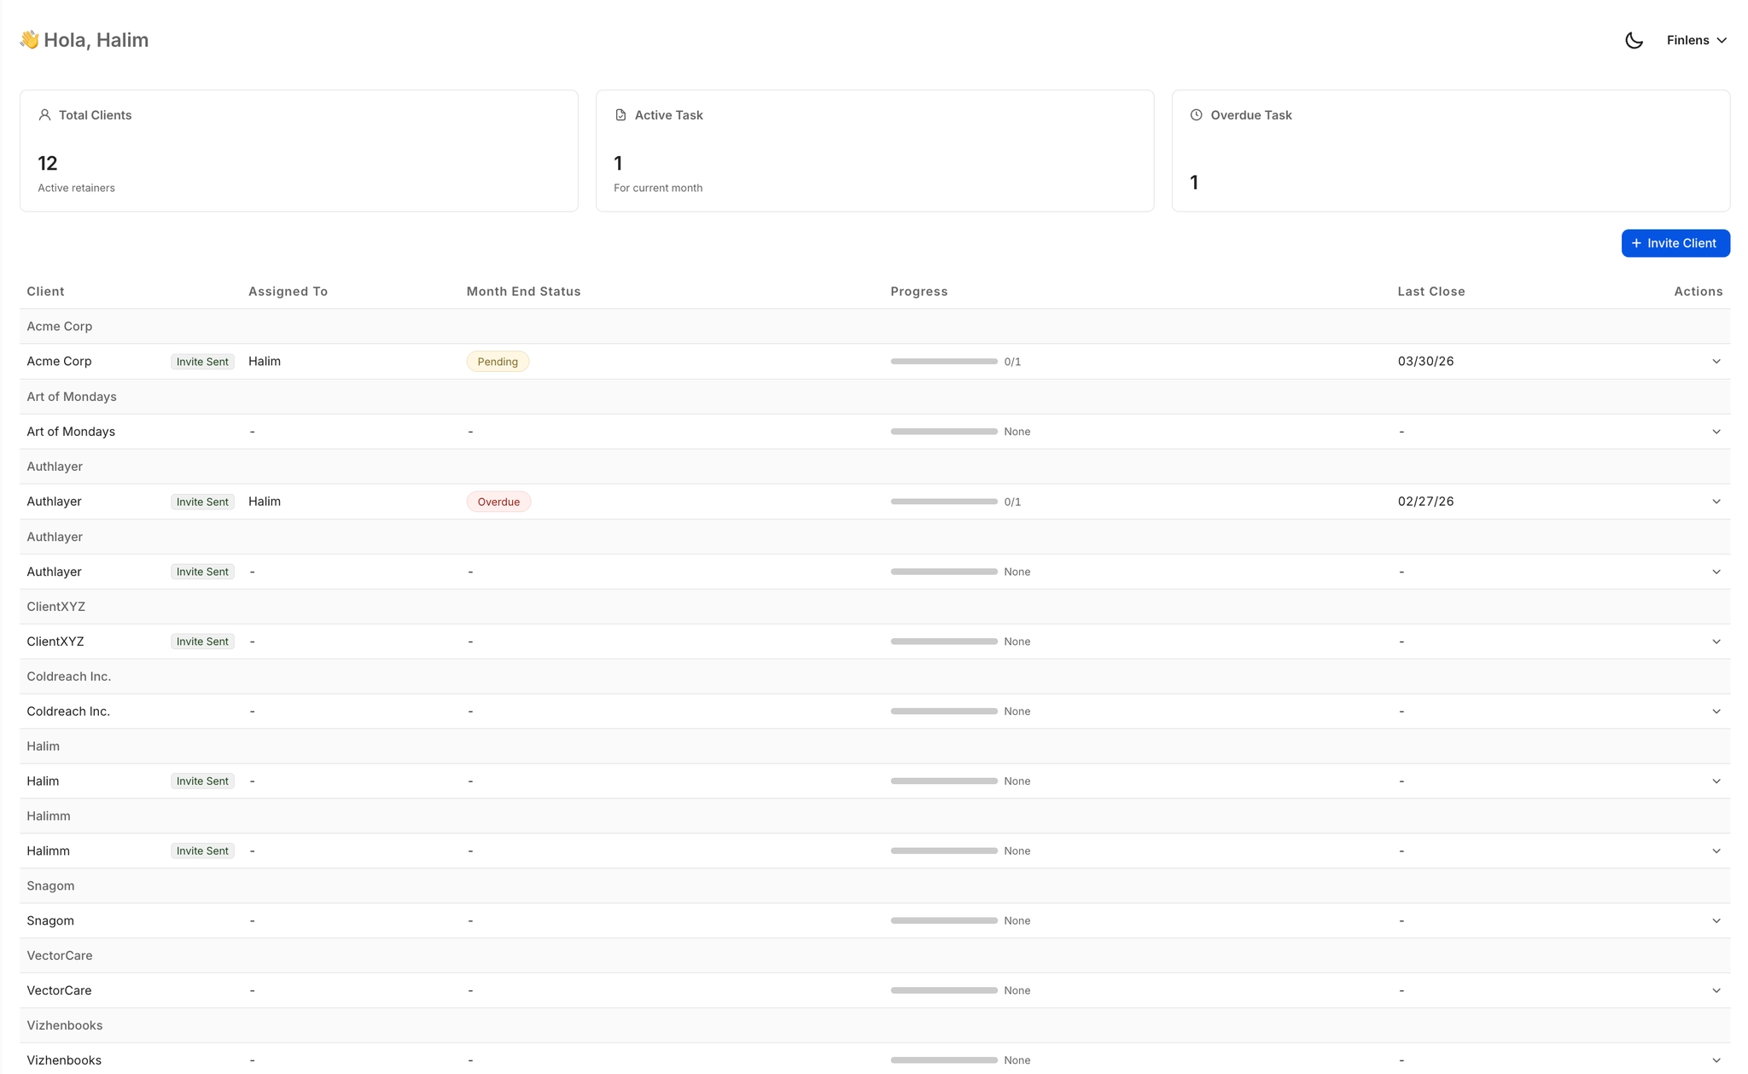
Task: Expand the Acme Corp row chevron
Action: pos(1716,362)
